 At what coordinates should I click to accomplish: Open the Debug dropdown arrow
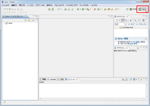pyautogui.click(x=80, y=9)
